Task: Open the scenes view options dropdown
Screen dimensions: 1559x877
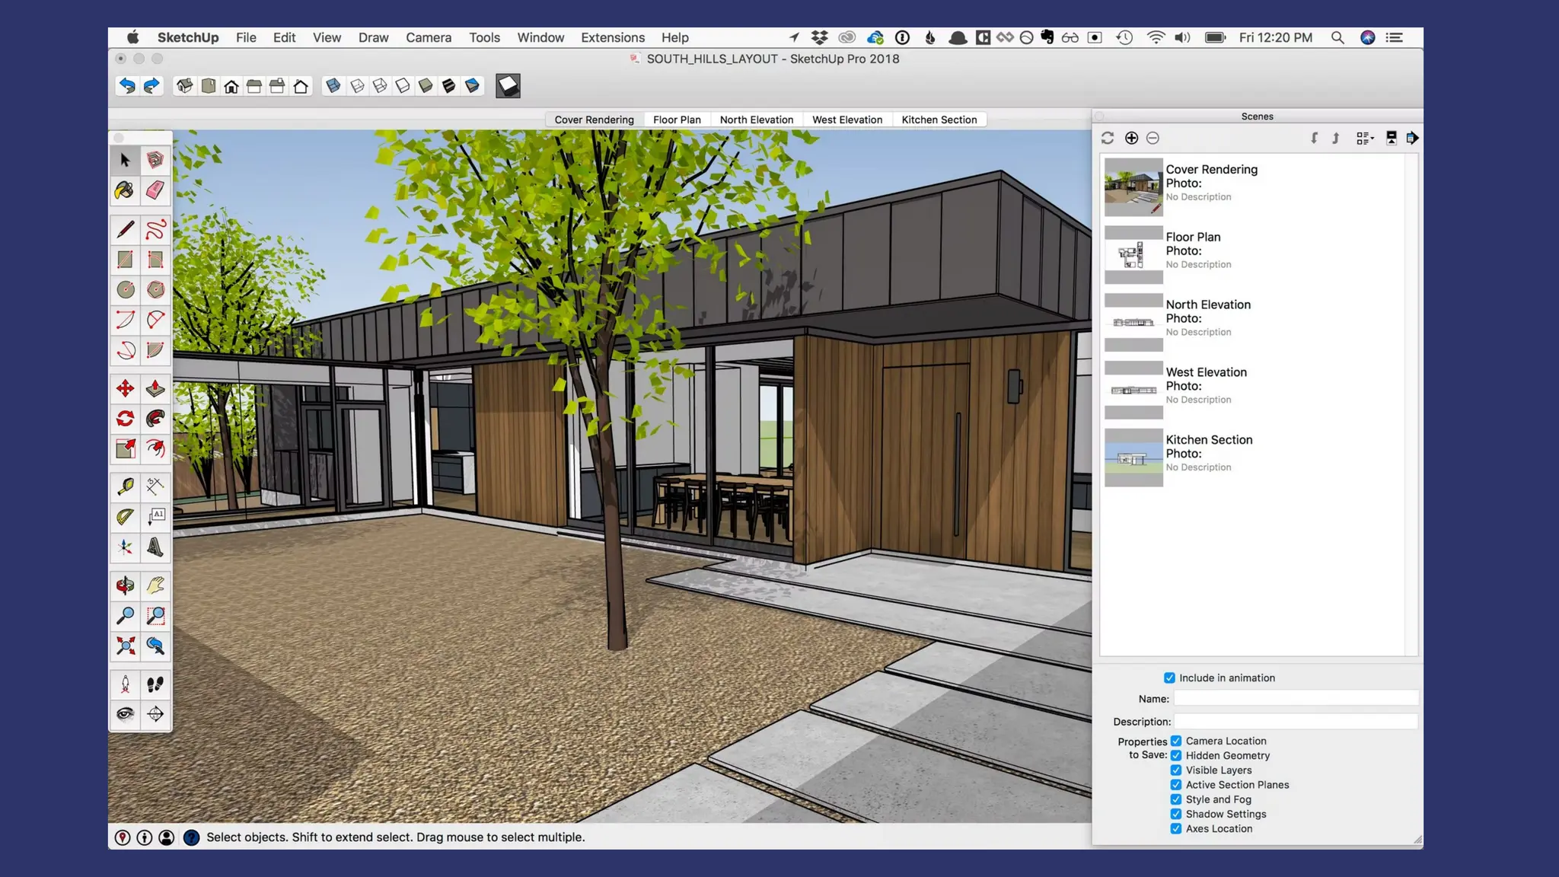Action: point(1365,138)
